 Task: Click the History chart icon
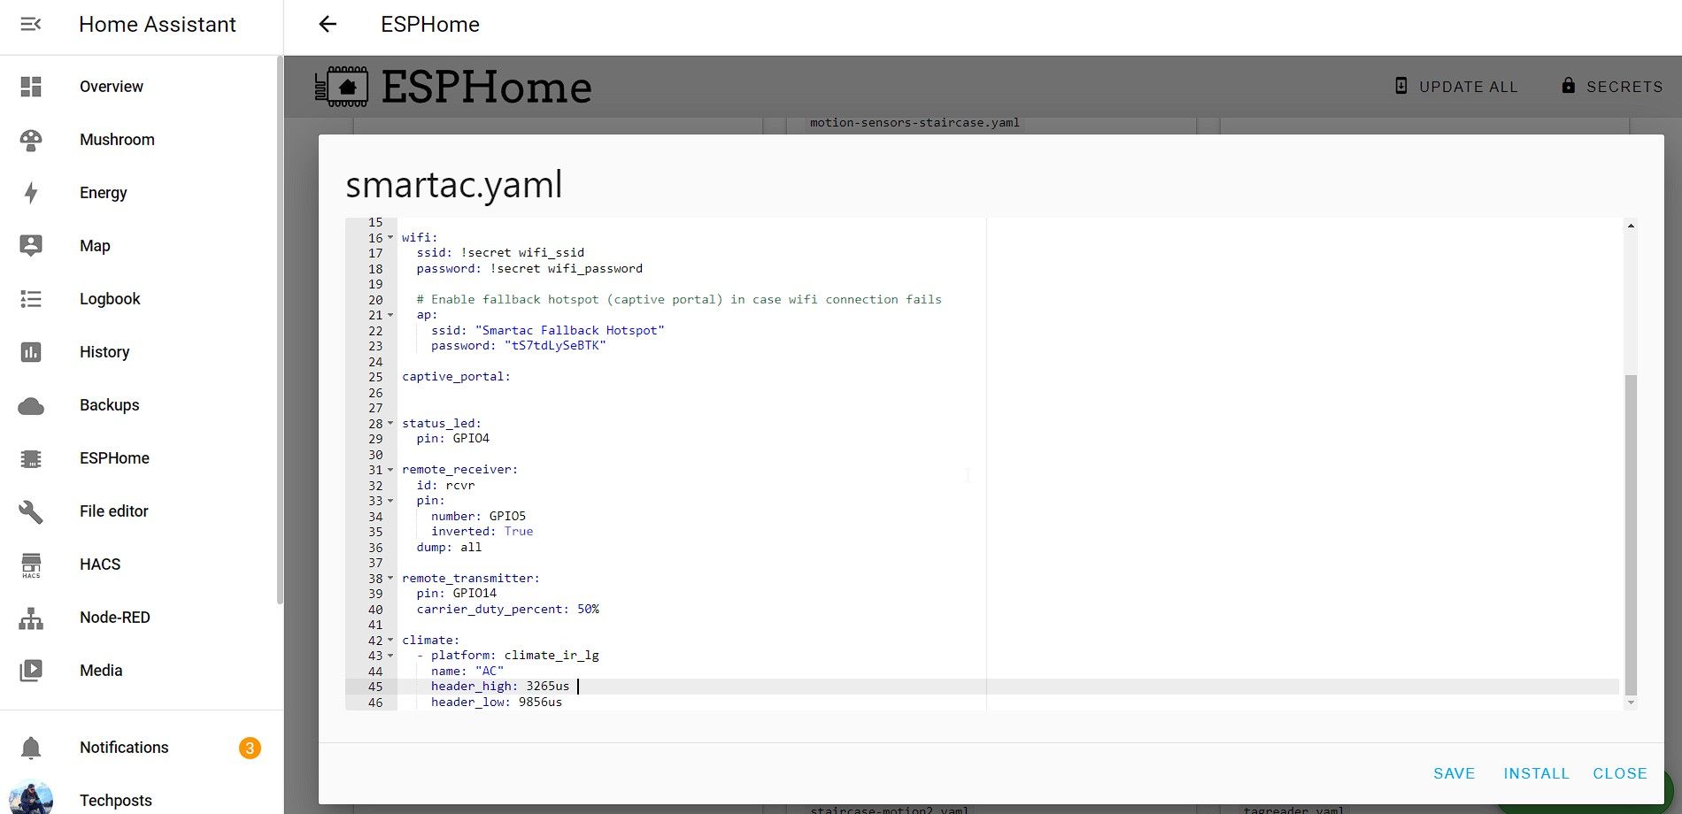click(x=31, y=352)
